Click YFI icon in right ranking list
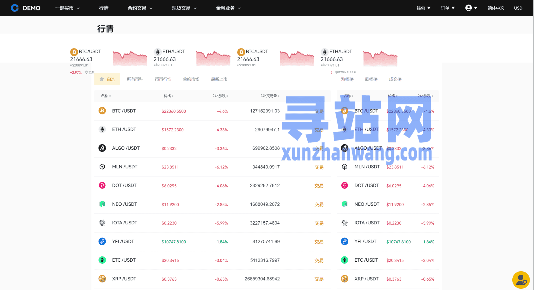The height and width of the screenshot is (290, 534). [x=345, y=242]
